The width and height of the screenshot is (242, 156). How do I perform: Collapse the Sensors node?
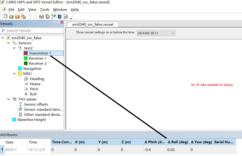click(x=9, y=43)
